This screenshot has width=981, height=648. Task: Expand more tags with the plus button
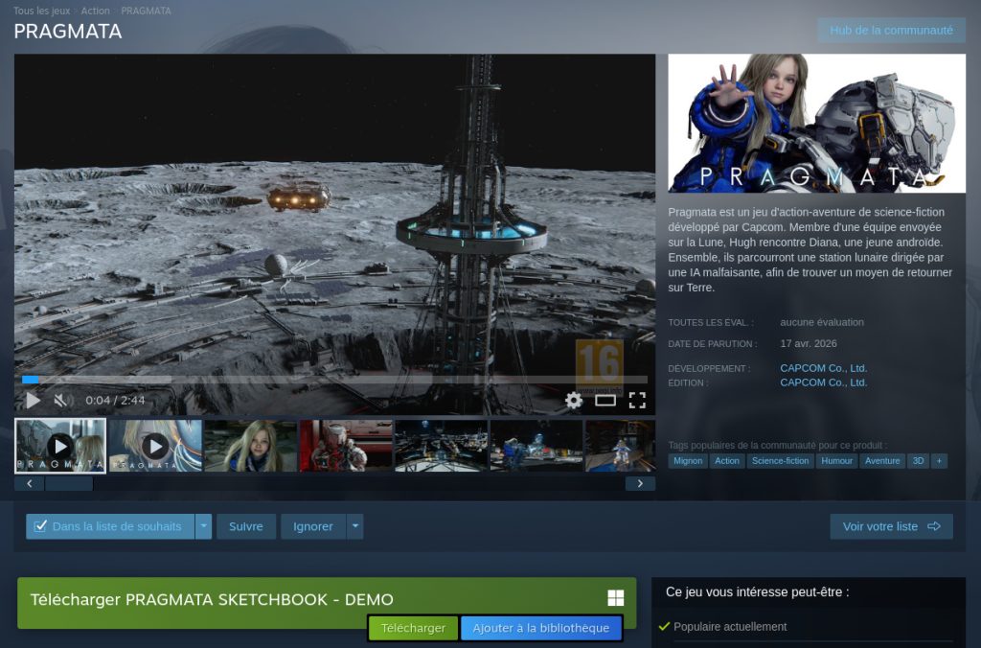click(x=941, y=460)
